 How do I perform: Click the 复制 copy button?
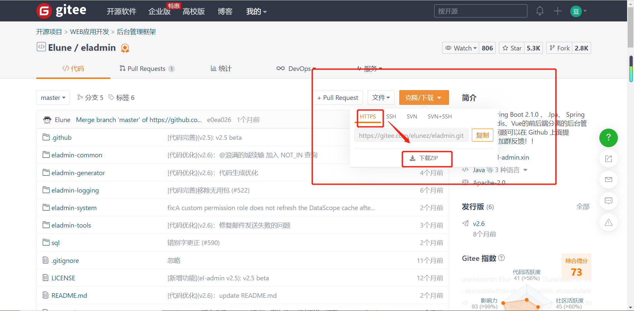tap(482, 135)
